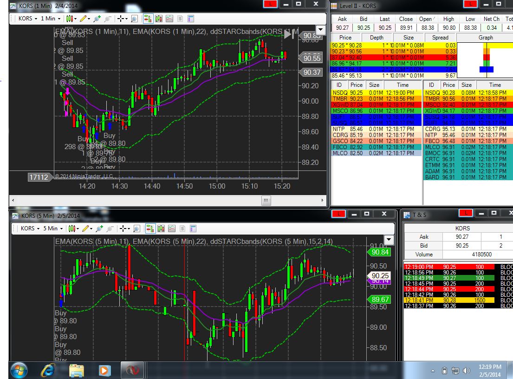Open 1 Min interval dropdown
Screen dimensions: 513x379
pyautogui.click(x=51, y=19)
